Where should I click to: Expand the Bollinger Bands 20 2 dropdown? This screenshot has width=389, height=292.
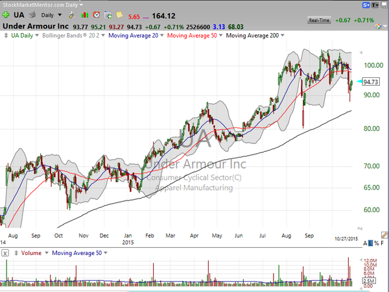click(x=103, y=36)
